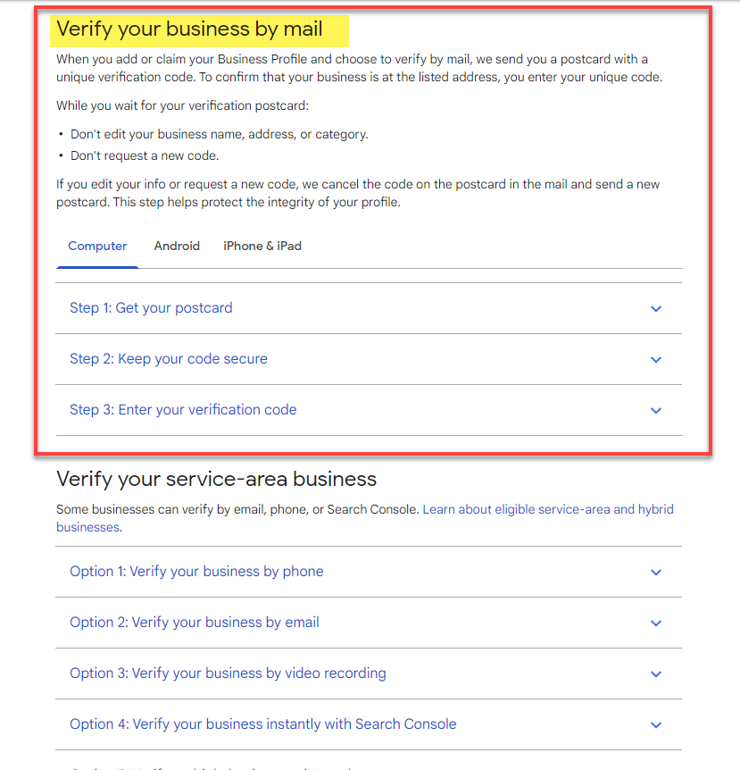The image size is (740, 770).
Task: Click the chevron icon beside Option 1
Action: [656, 572]
